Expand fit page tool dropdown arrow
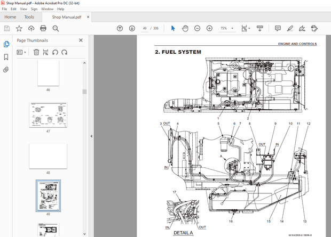Viewport: 331px width, 237px height. point(249,28)
